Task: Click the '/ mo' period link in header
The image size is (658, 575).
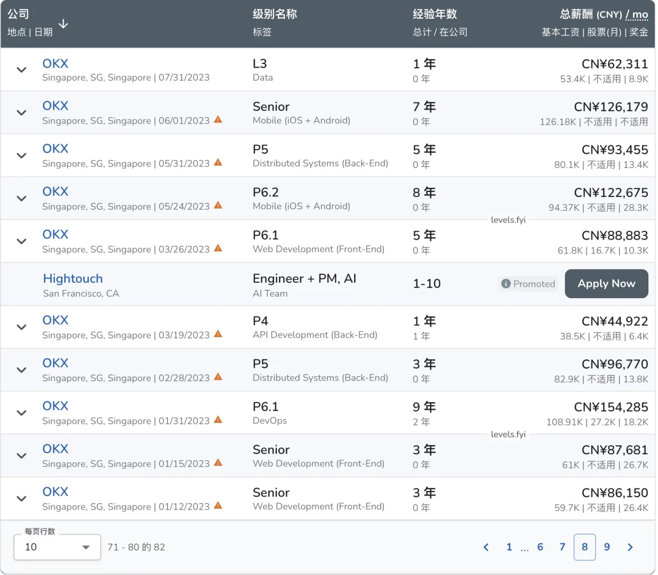Action: (x=637, y=15)
